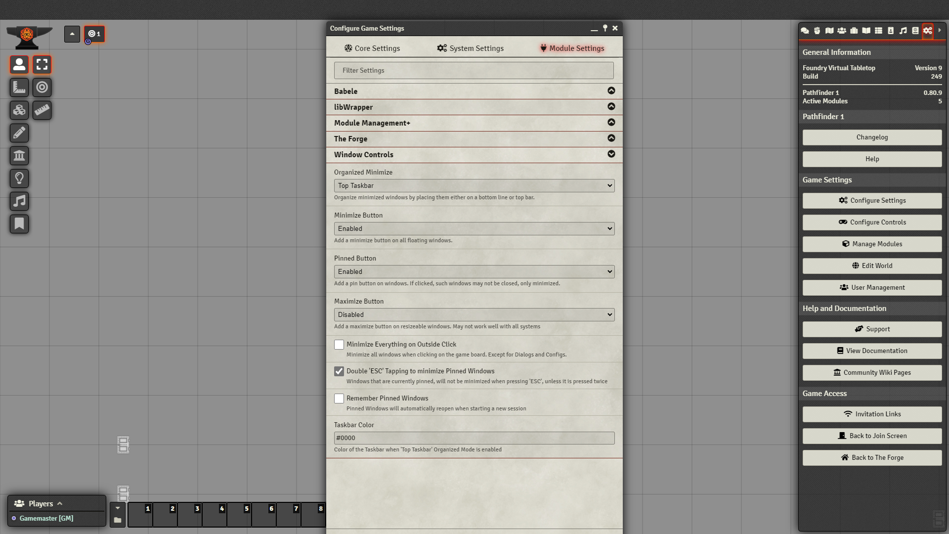This screenshot has width=949, height=534.
Task: Select the Drawing Tools pencil icon
Action: (x=19, y=133)
